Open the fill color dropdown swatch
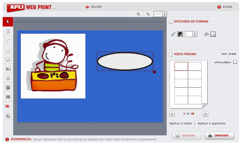 tap(213, 34)
